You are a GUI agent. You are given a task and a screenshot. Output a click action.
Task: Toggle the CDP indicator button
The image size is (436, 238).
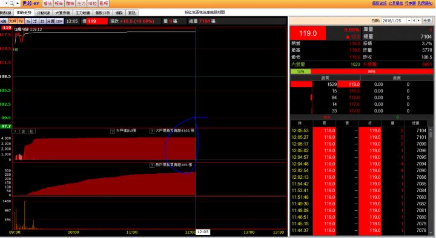click(59, 21)
